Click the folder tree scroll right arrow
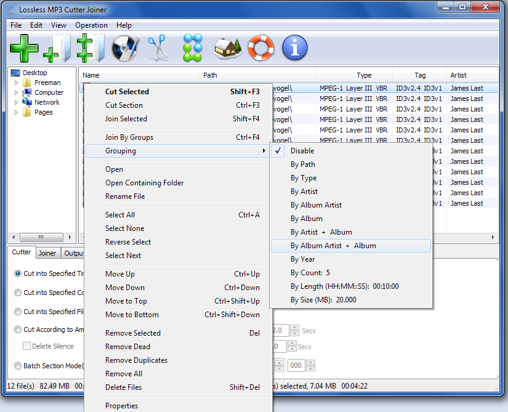This screenshot has height=412, width=508. pyautogui.click(x=70, y=237)
